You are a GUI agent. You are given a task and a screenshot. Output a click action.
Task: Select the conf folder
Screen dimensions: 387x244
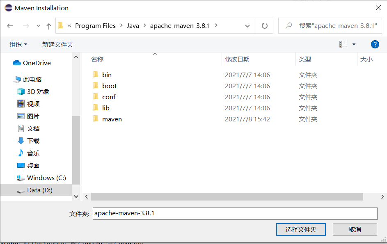coord(109,97)
